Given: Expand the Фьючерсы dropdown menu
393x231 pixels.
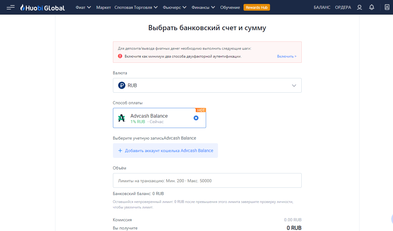Looking at the screenshot, I should tap(175, 7).
